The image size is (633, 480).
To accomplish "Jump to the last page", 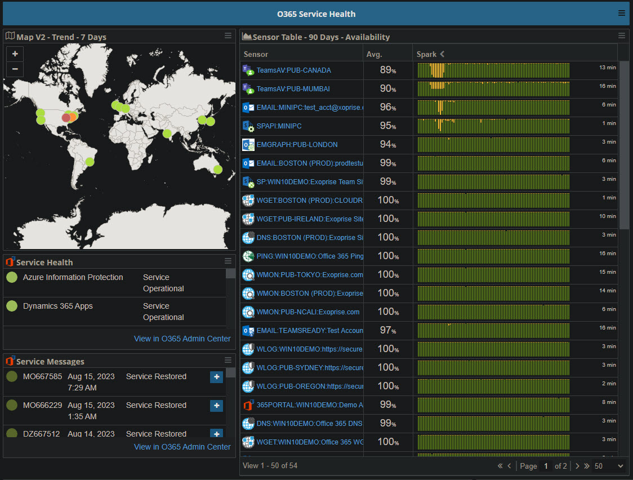I will (587, 466).
